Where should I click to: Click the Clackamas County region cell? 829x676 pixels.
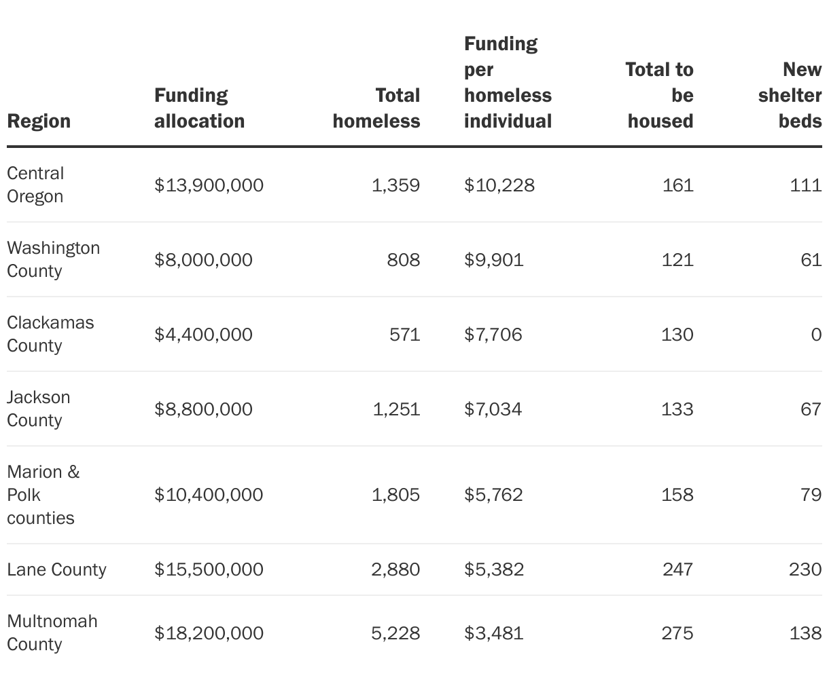pyautogui.click(x=50, y=334)
